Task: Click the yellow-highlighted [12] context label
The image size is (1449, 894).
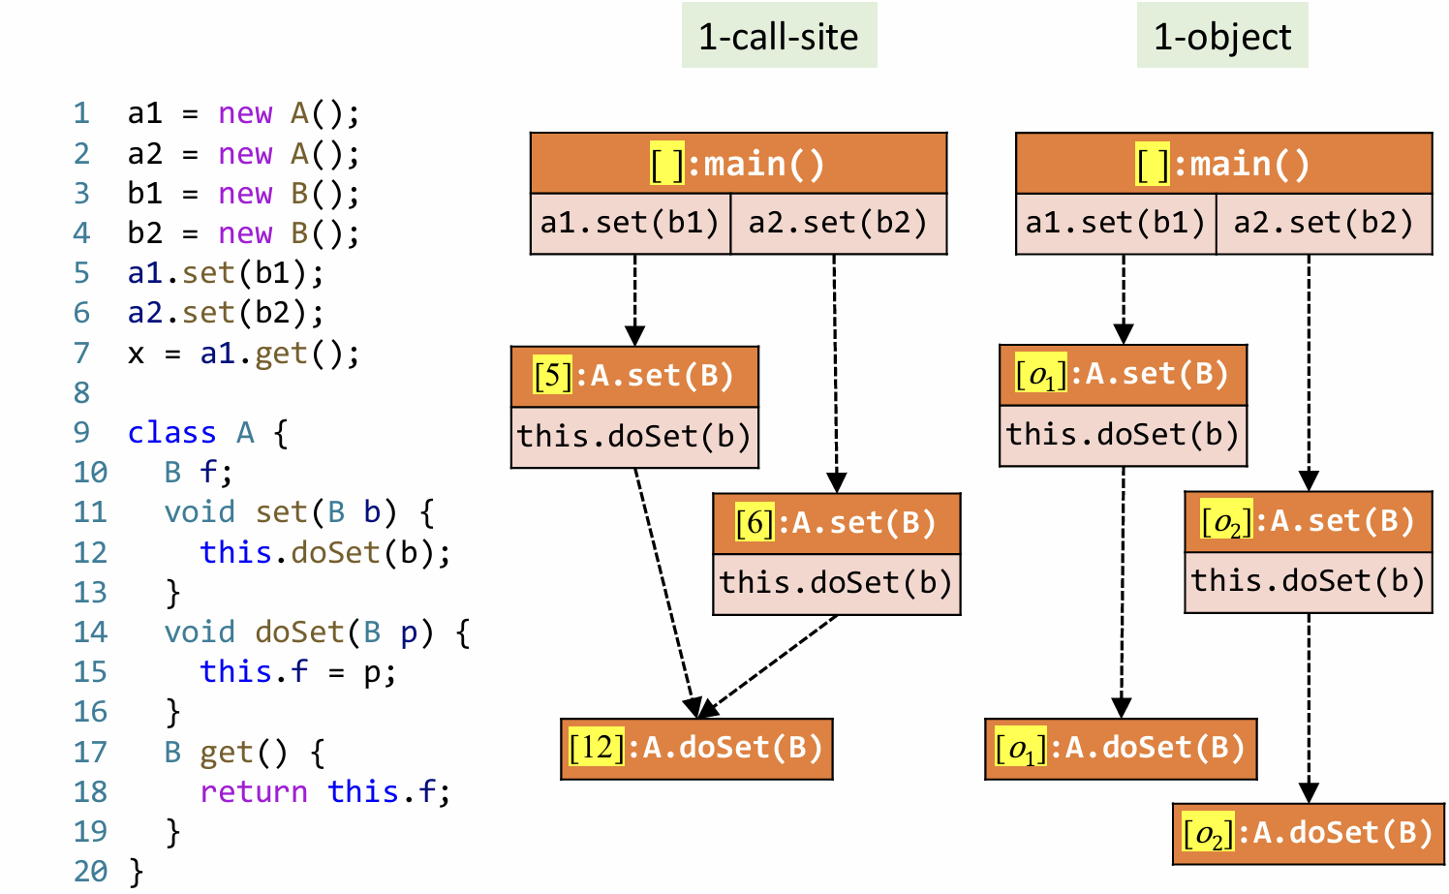Action: pyautogui.click(x=597, y=748)
